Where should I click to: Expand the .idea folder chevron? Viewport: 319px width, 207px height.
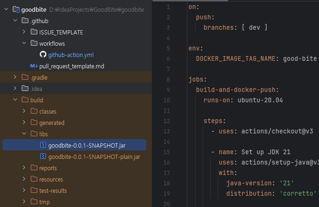[x=15, y=88]
